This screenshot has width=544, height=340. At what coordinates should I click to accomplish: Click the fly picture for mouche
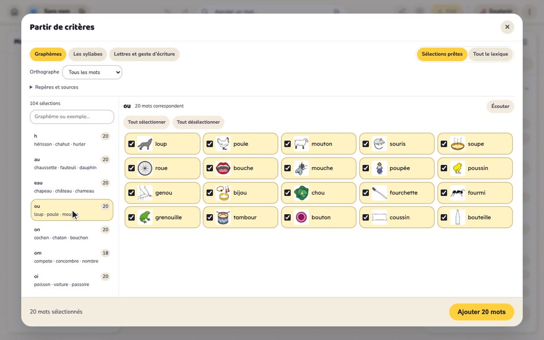coord(301,168)
